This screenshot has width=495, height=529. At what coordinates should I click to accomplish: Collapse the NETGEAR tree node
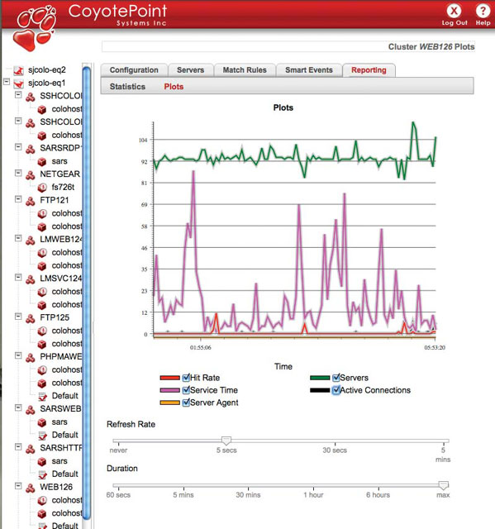[x=18, y=173]
